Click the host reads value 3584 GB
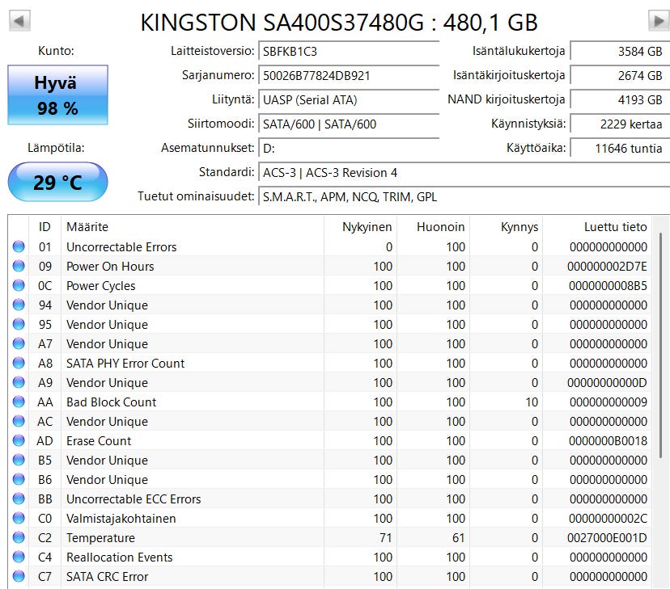The image size is (670, 589). (620, 51)
